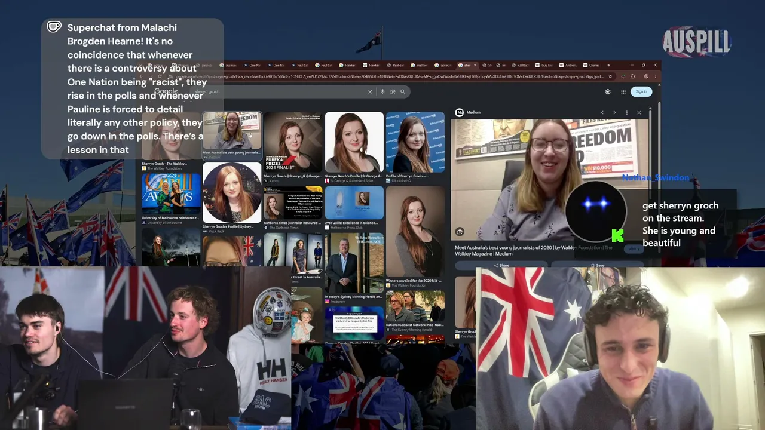Open the 'Sherryn Groch @Sherryn_G' x.com result
This screenshot has width=765, height=430.
pyautogui.click(x=293, y=176)
